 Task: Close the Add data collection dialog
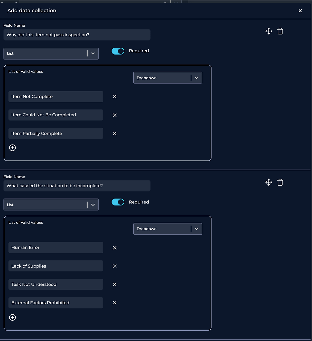click(x=300, y=11)
